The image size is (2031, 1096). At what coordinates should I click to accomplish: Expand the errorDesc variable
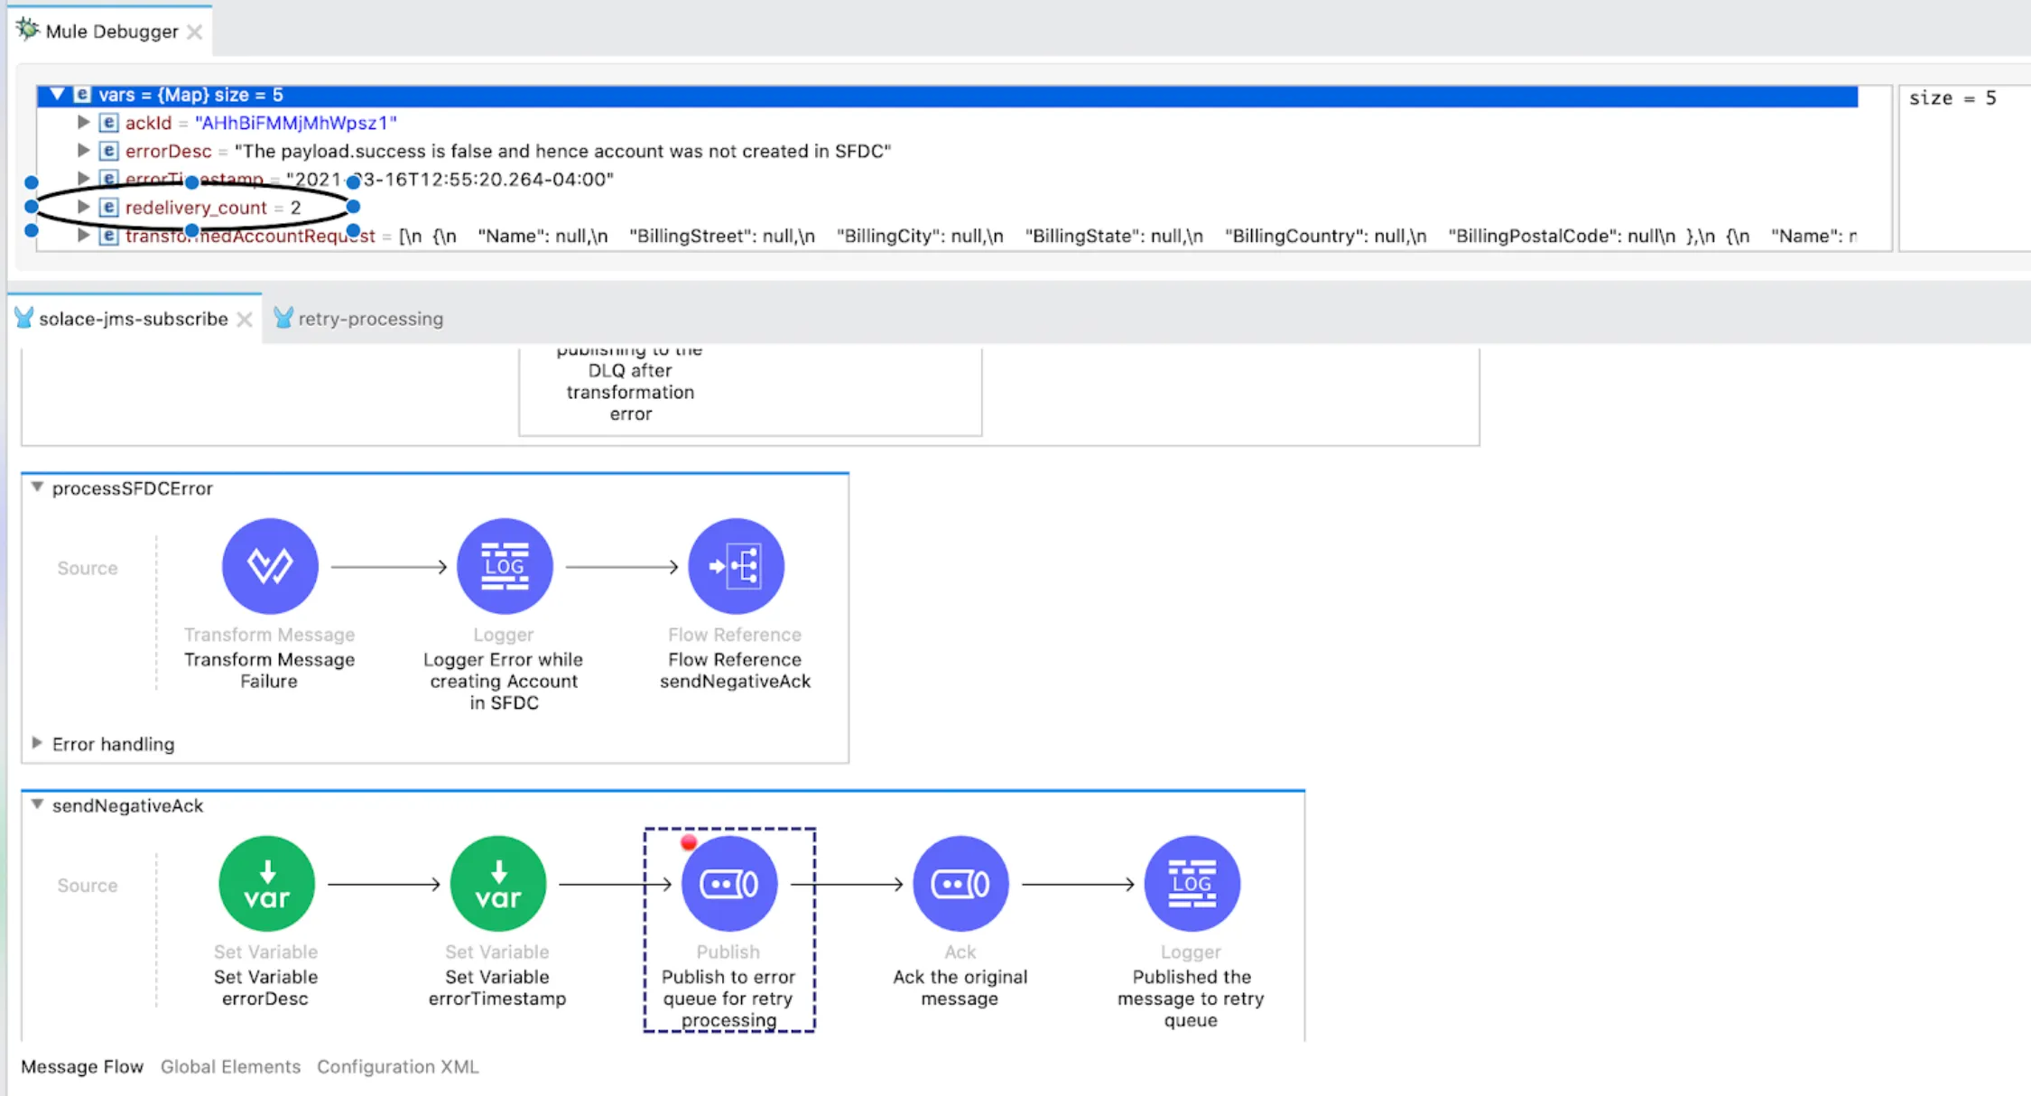point(83,150)
